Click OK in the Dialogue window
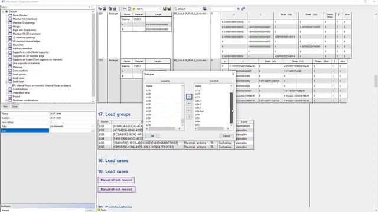The height and width of the screenshot is (212, 378). coord(152,136)
